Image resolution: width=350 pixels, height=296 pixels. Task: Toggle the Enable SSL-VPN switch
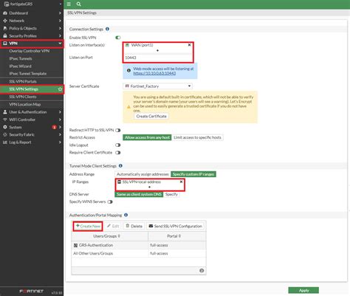pyautogui.click(x=118, y=38)
